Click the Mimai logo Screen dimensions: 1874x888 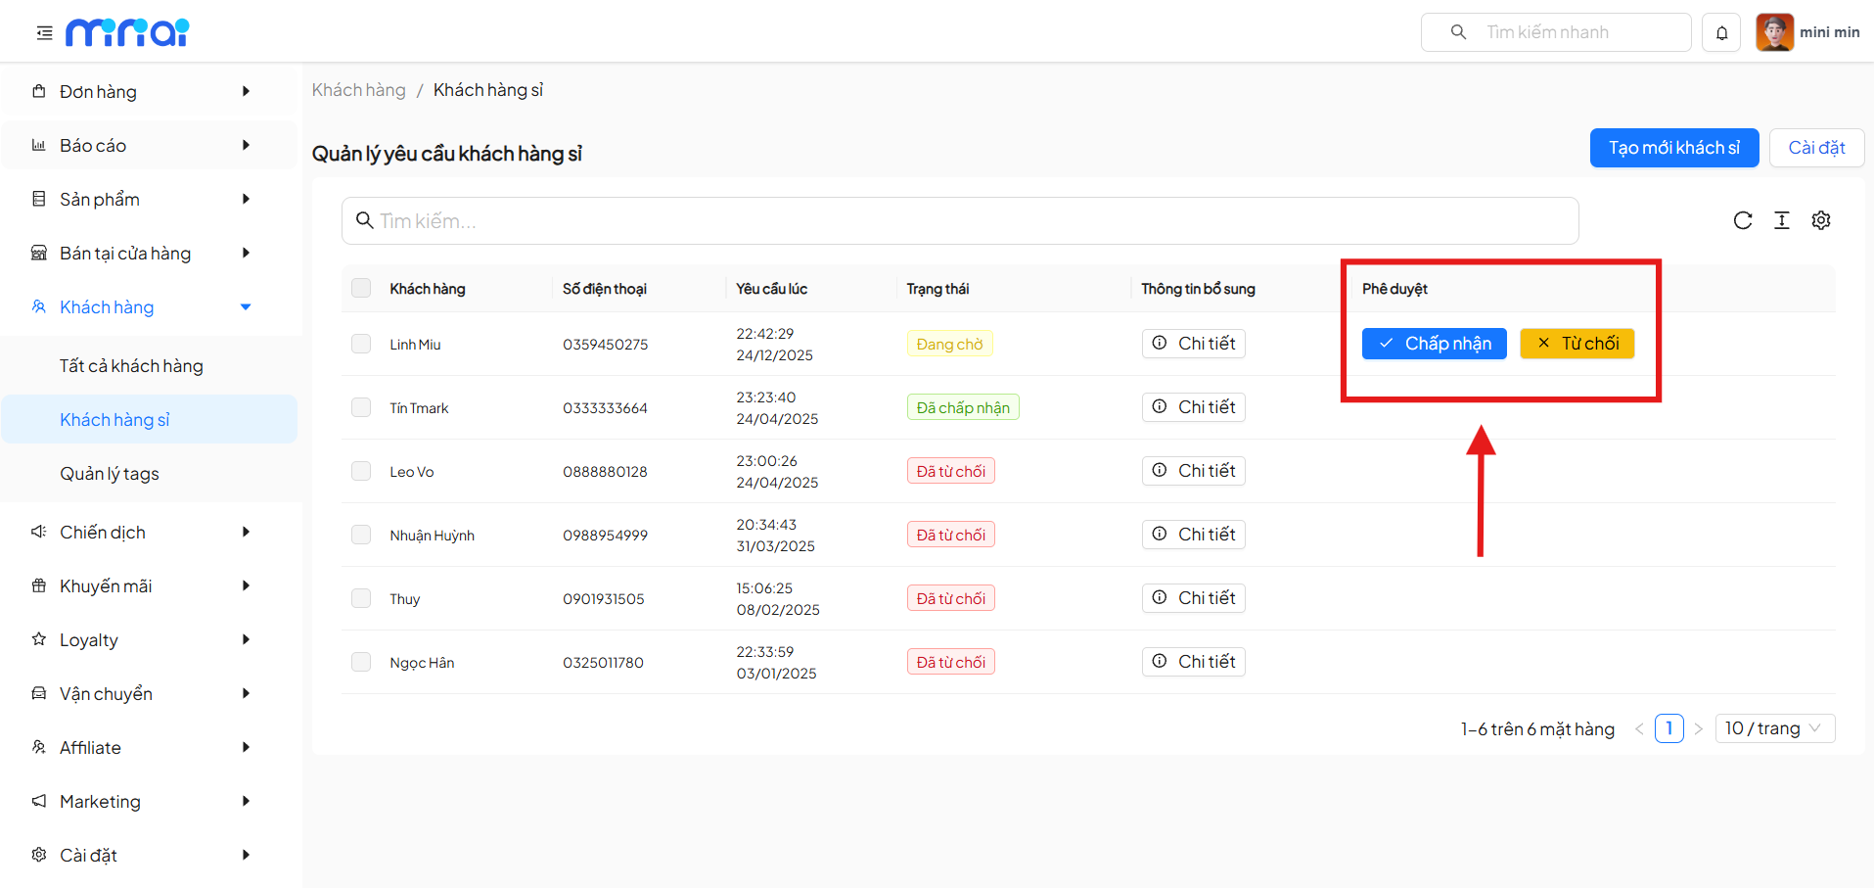127,32
